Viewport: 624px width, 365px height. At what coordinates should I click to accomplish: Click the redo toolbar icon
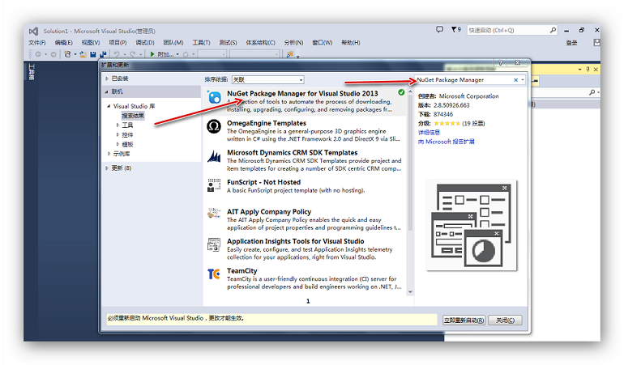tap(133, 54)
